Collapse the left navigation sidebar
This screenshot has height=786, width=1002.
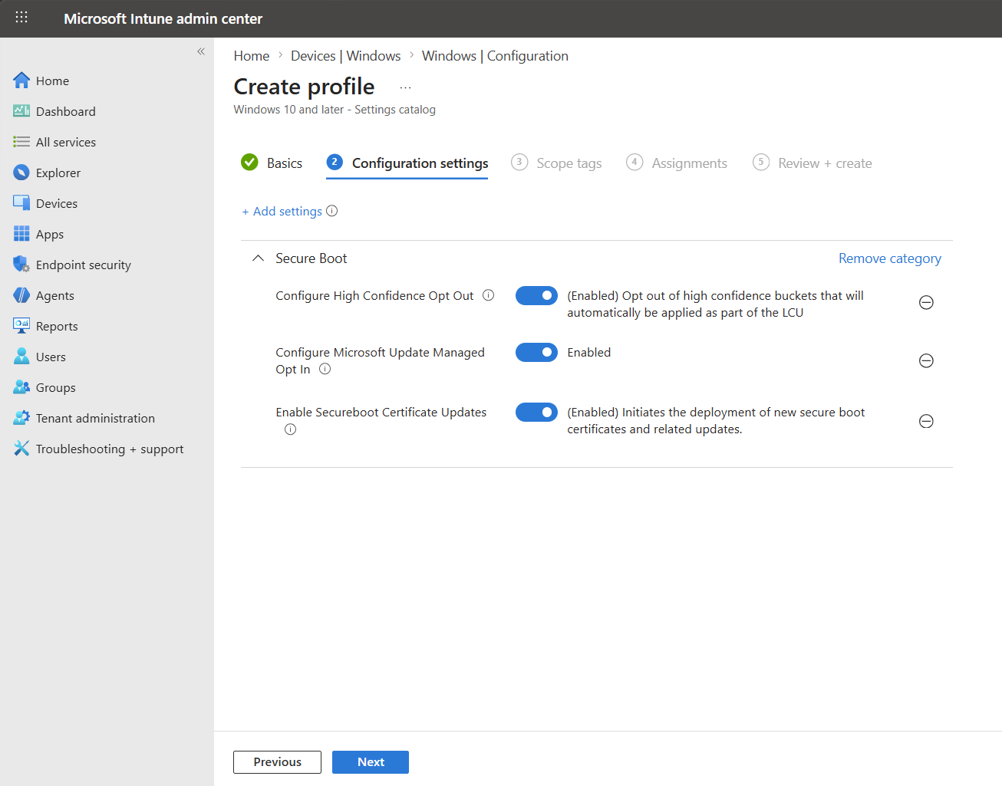pyautogui.click(x=201, y=51)
